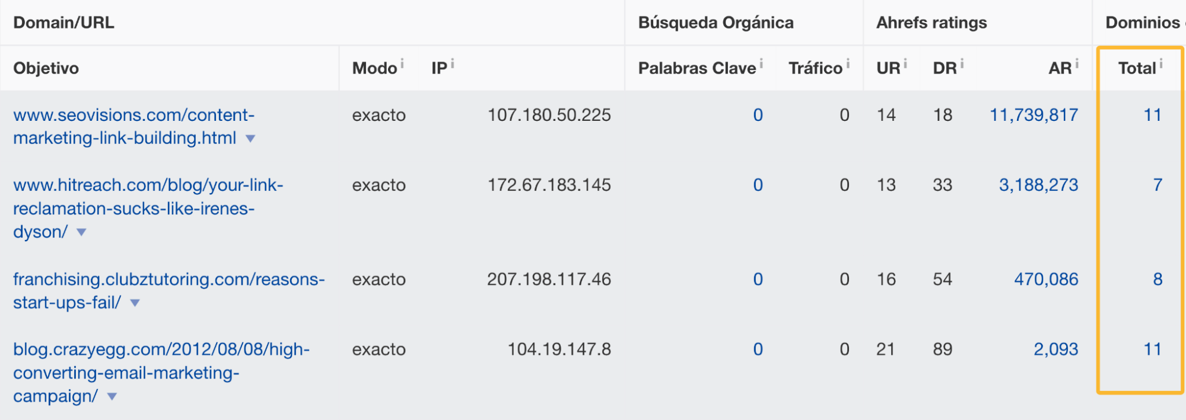Select the AR value 11,739,817

coord(1035,116)
